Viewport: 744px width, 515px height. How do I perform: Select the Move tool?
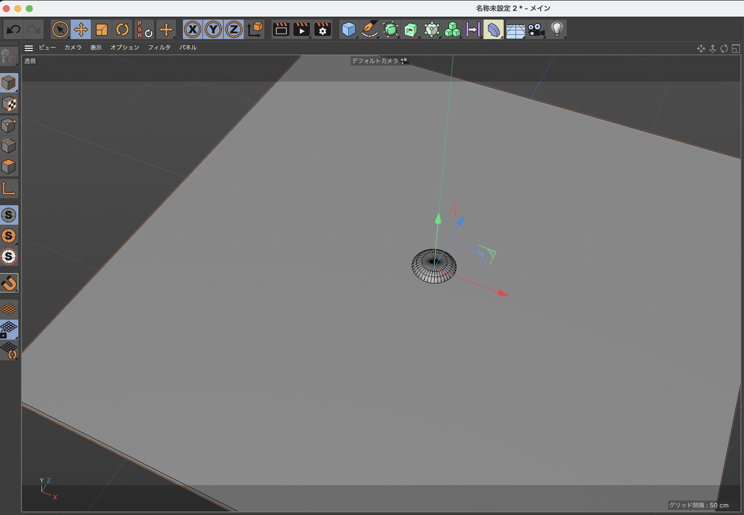(x=81, y=29)
